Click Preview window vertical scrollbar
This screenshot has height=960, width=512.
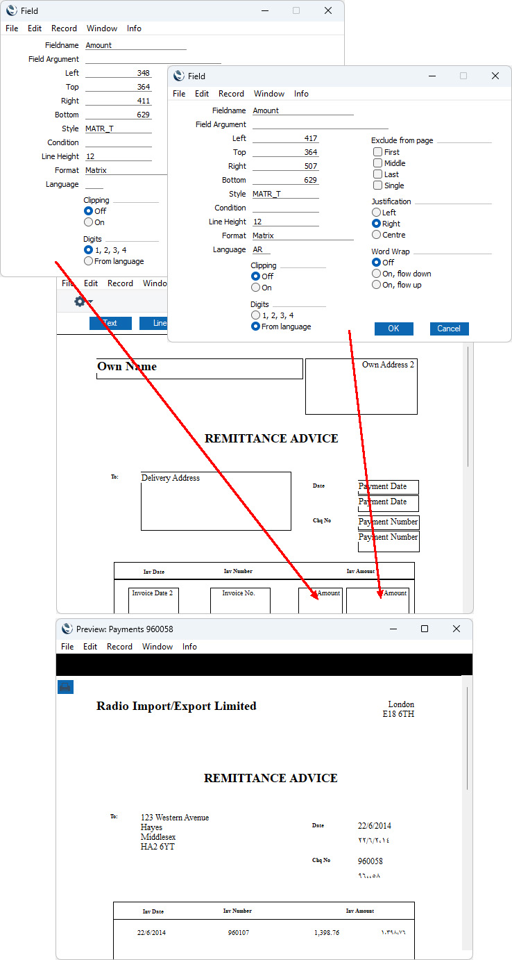coord(468,738)
